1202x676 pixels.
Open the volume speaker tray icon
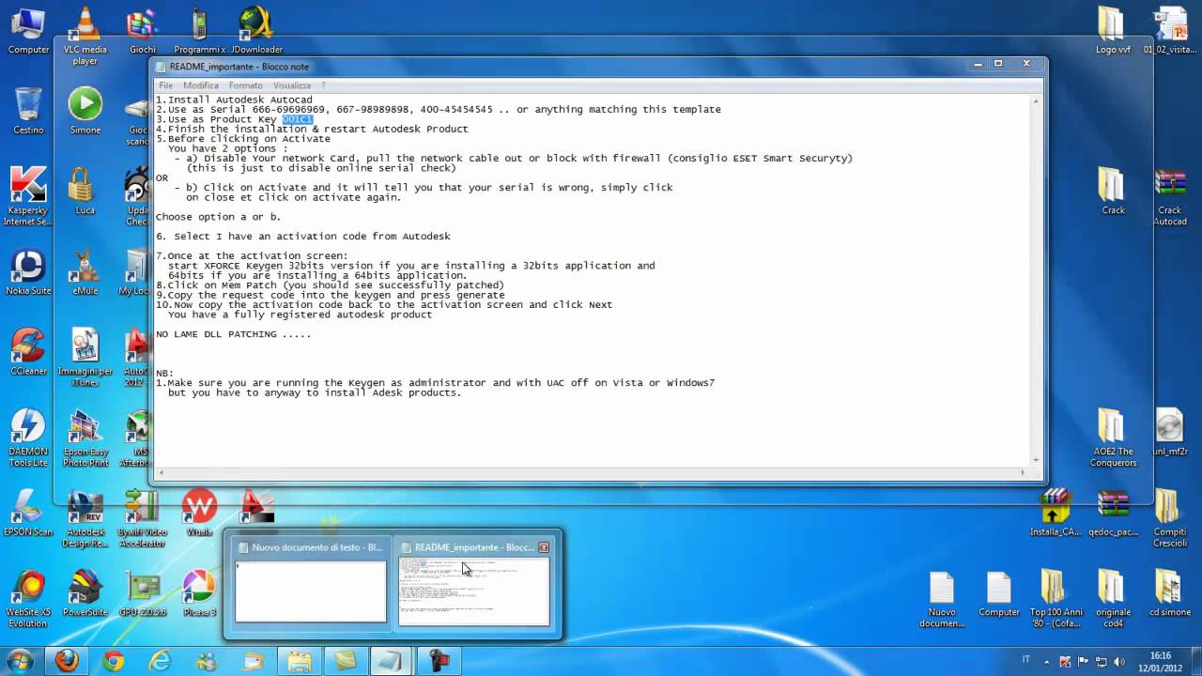point(1118,661)
